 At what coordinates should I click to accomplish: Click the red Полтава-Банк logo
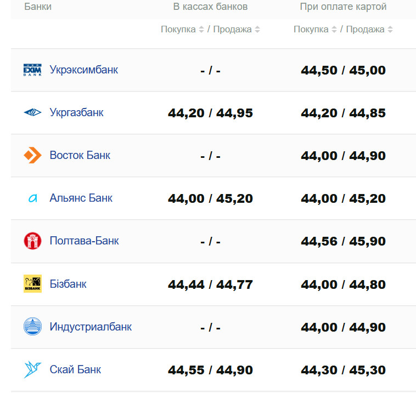[x=32, y=241]
